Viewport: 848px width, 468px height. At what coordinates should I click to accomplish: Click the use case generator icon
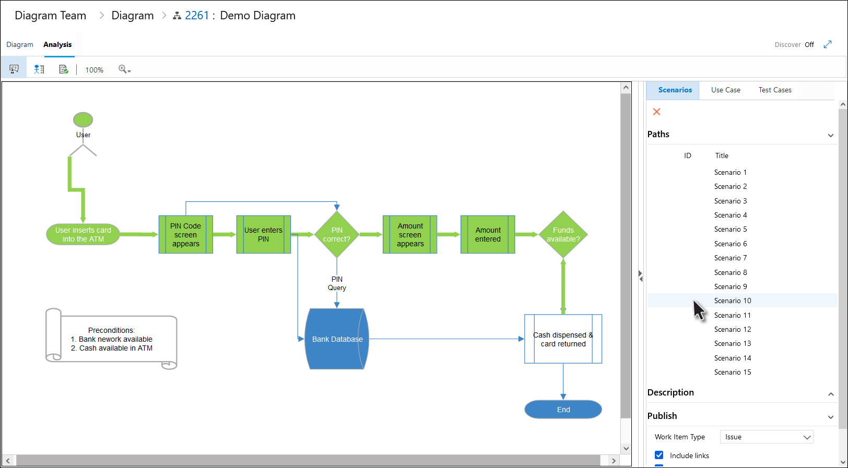tap(39, 69)
